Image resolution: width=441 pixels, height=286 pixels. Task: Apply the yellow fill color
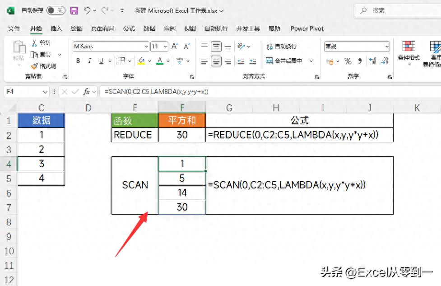[x=141, y=61]
